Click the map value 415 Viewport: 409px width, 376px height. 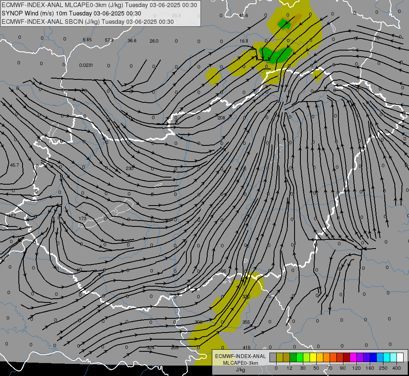coord(246,348)
